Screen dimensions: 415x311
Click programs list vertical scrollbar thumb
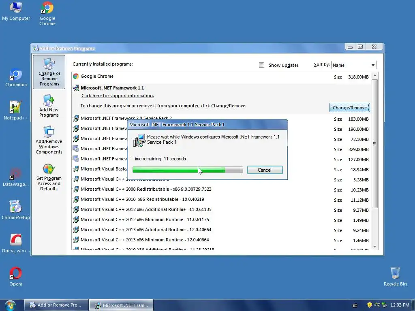374,144
